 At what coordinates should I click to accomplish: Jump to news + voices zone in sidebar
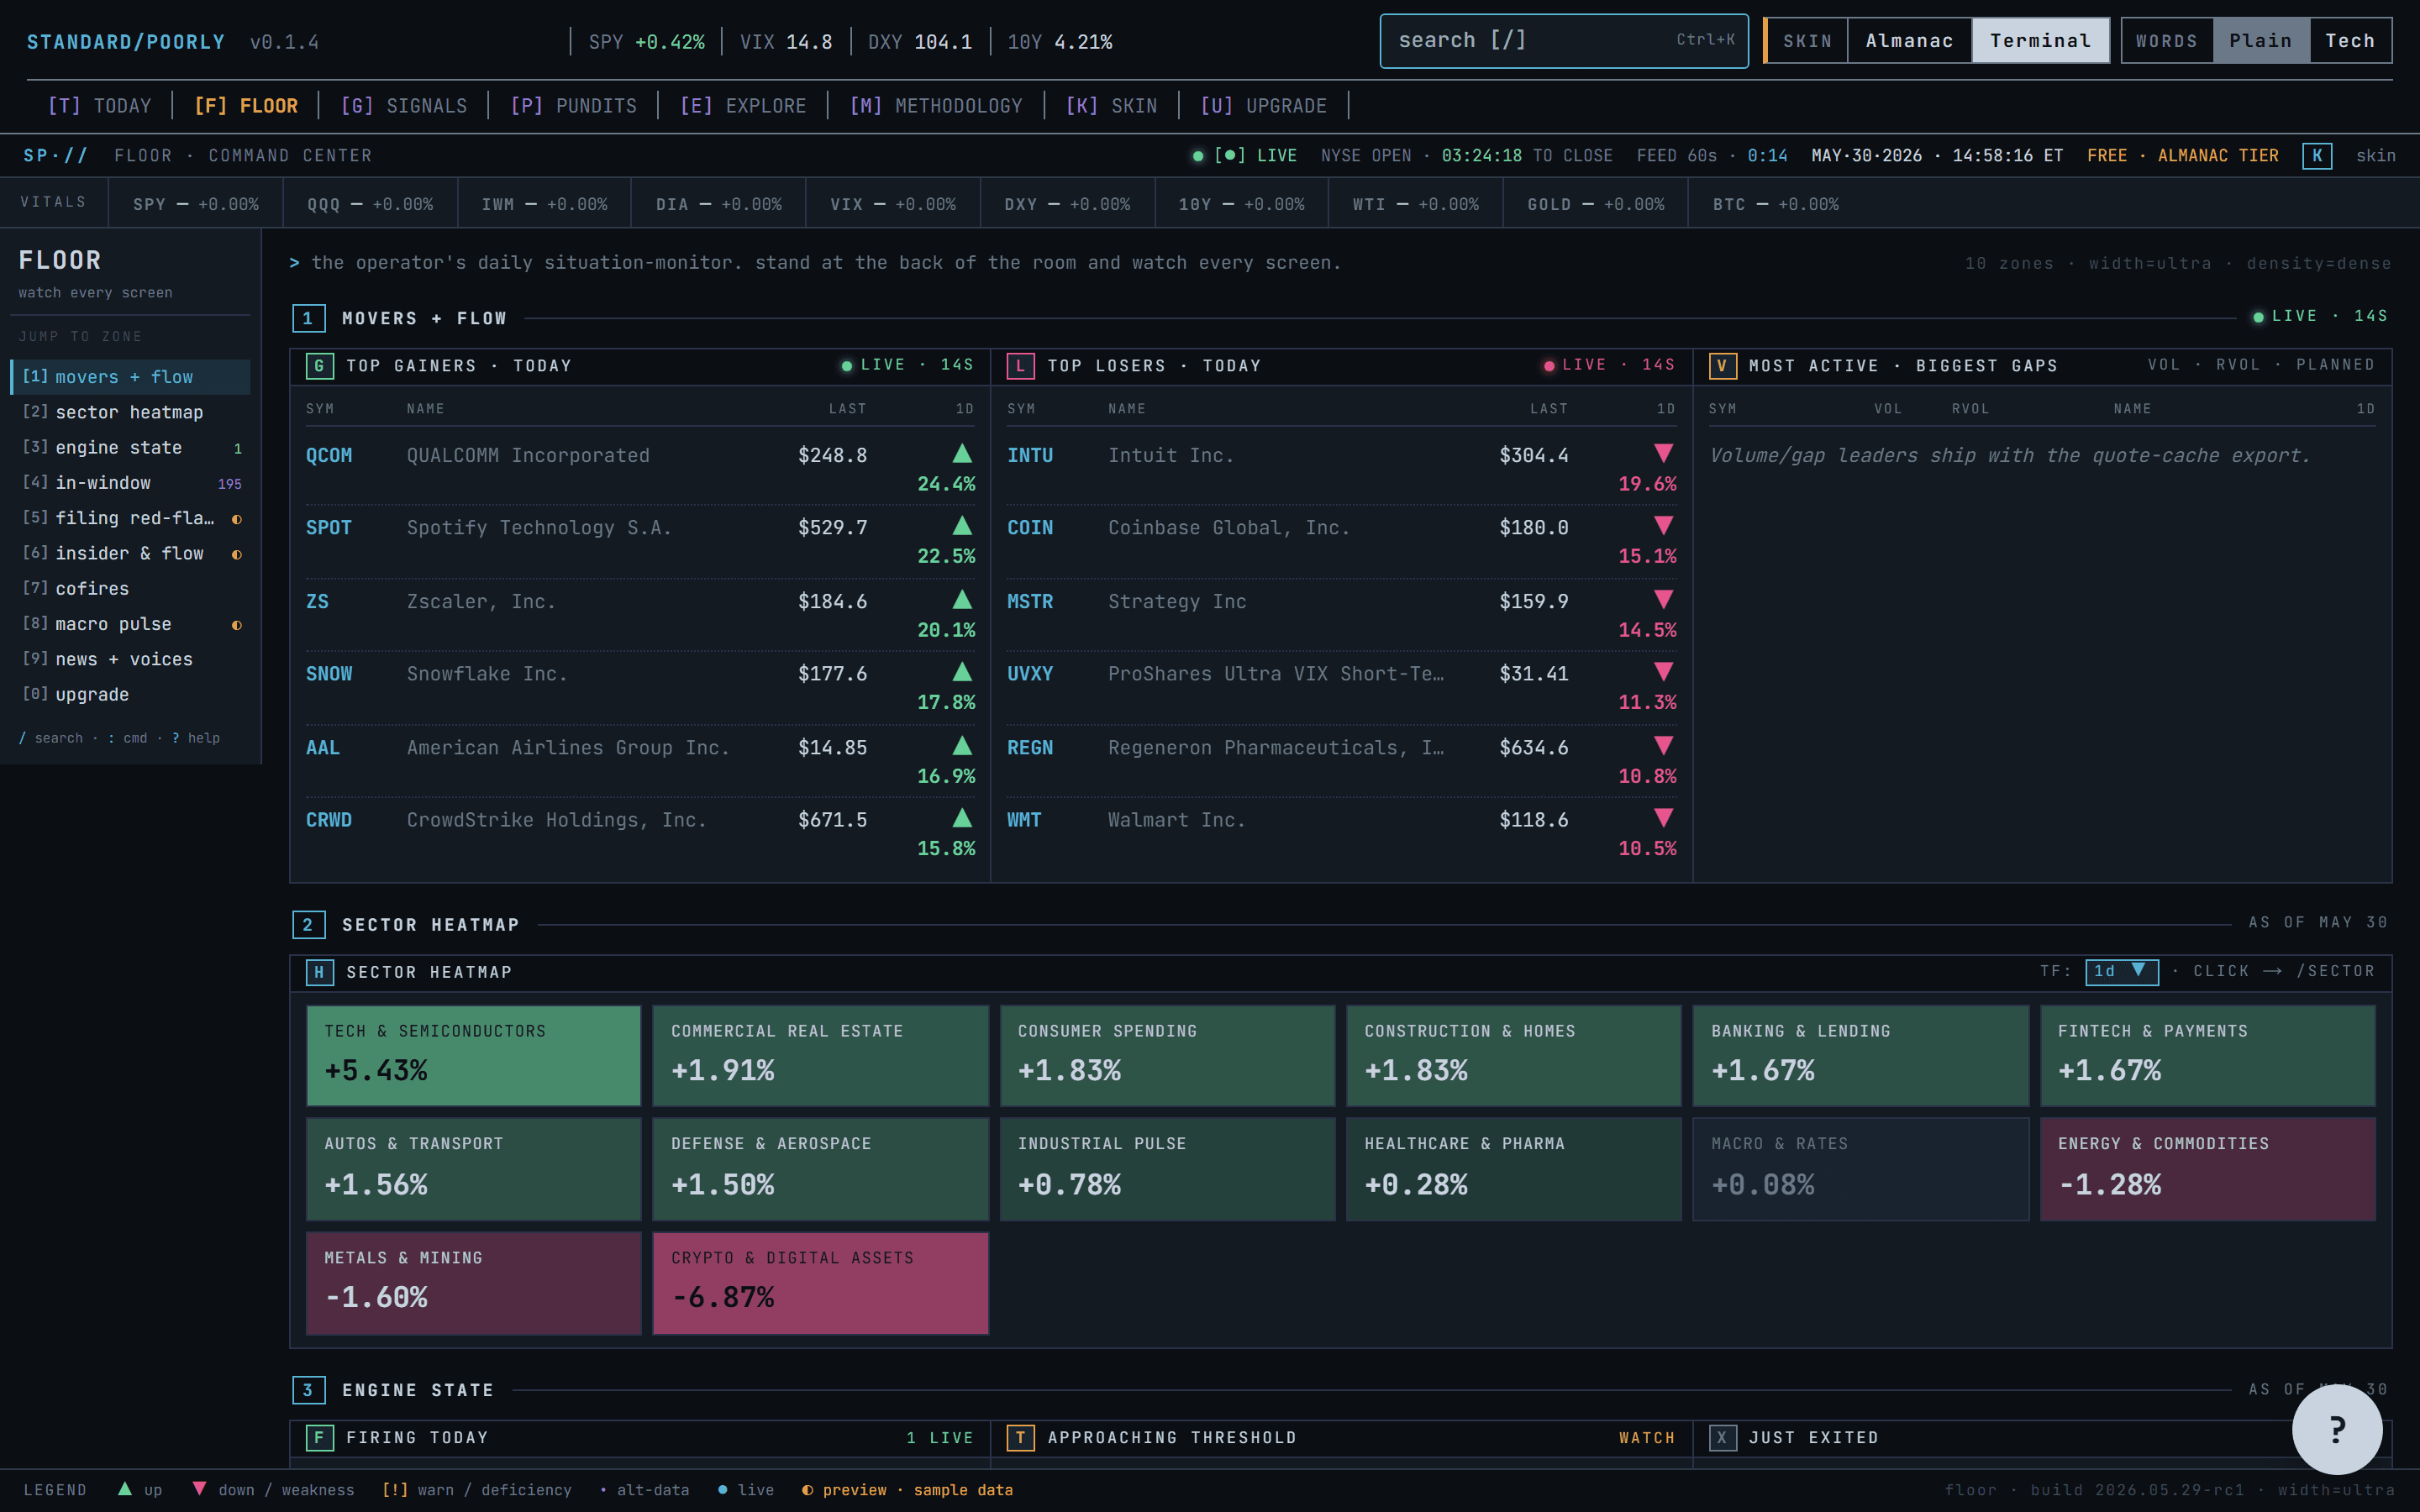coord(130,659)
